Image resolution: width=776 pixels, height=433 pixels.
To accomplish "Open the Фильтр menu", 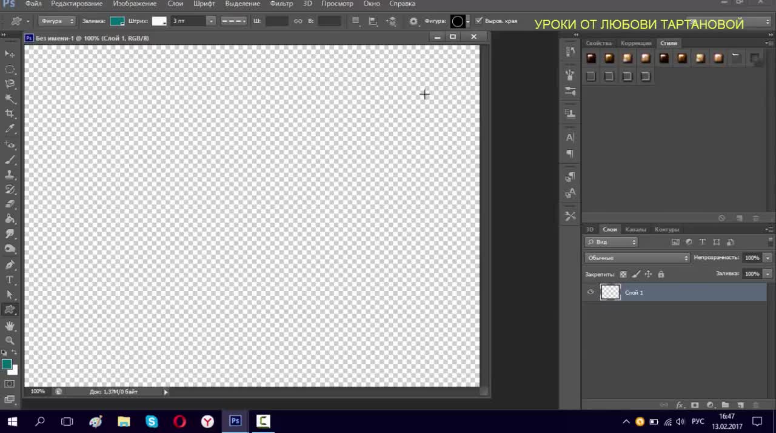I will click(281, 4).
